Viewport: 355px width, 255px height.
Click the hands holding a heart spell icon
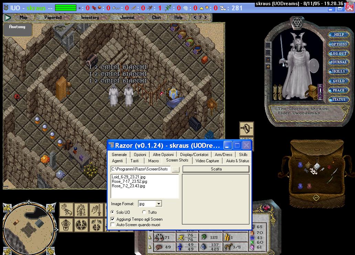pos(66,225)
